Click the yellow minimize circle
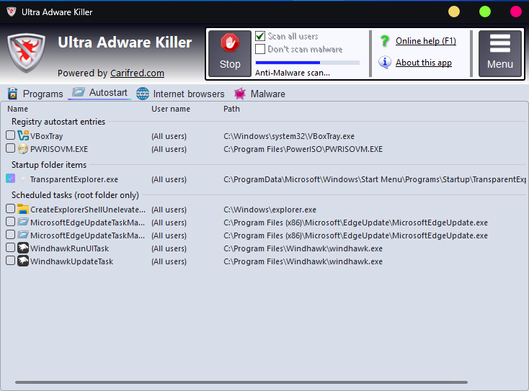This screenshot has height=391, width=529. point(454,12)
